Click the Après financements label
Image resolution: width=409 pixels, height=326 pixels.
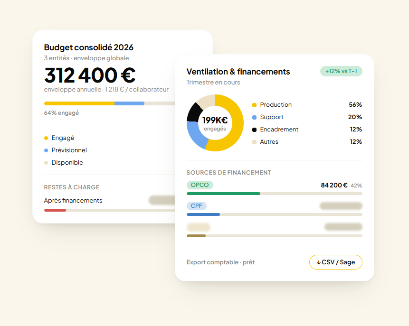point(73,200)
